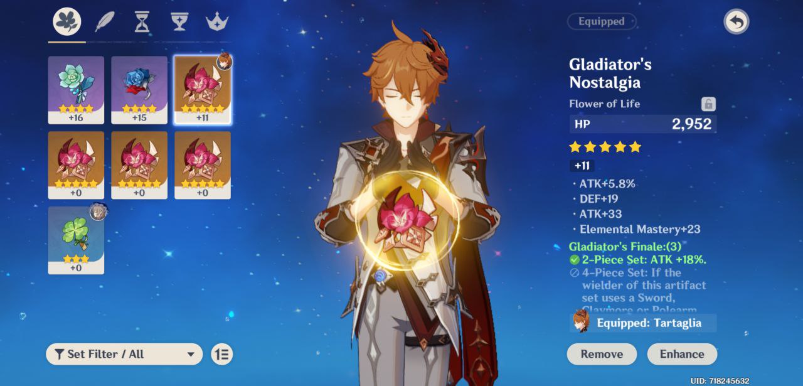Select the Flower of Life artifact tab

point(66,23)
